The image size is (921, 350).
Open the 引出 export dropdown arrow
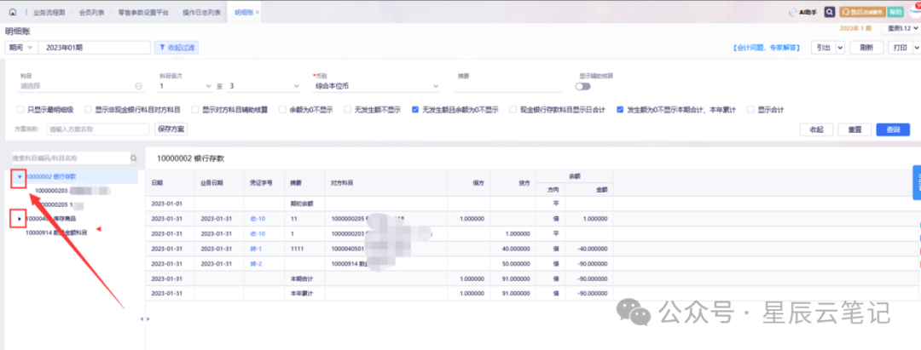(840, 48)
